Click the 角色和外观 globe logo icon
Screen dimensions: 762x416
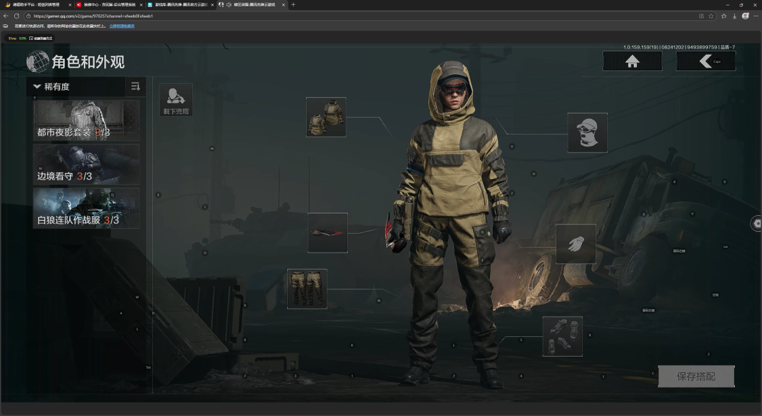37,61
